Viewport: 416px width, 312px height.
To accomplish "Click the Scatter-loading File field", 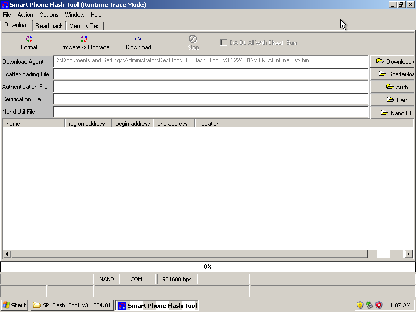I will click(x=211, y=74).
